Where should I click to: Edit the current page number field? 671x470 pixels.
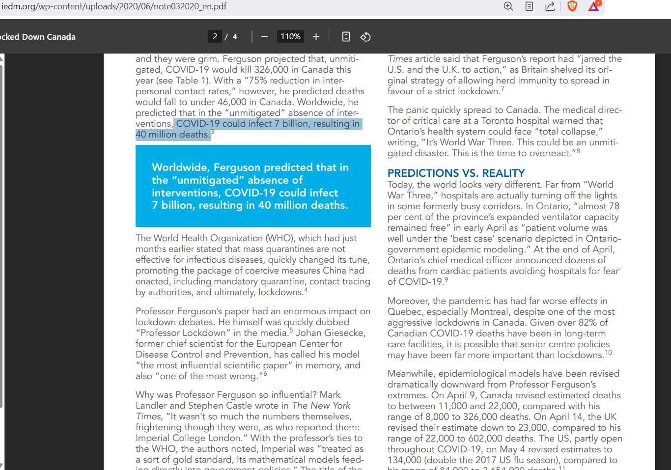coord(215,37)
